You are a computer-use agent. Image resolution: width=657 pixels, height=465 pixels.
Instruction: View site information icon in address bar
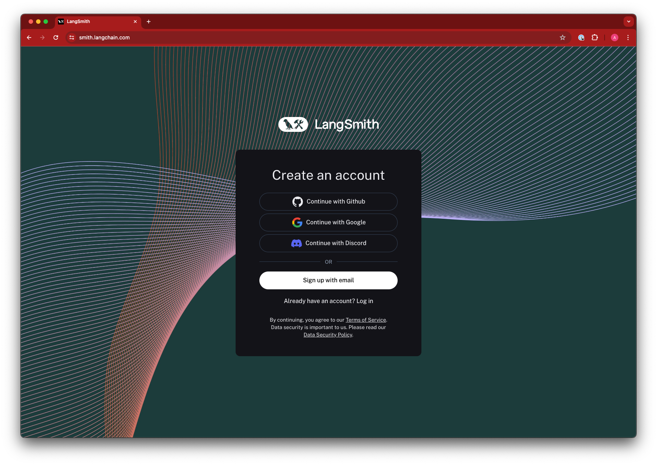(71, 38)
